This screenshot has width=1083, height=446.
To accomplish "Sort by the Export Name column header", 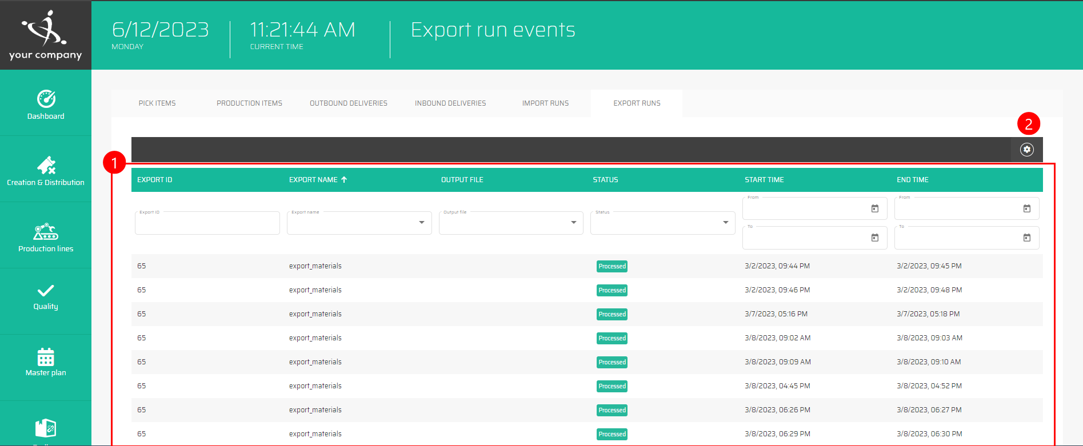I will tap(313, 180).
